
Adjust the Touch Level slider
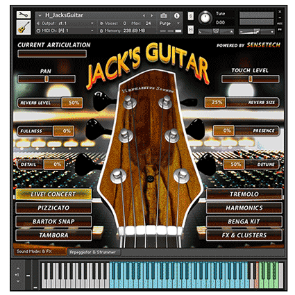(251, 79)
